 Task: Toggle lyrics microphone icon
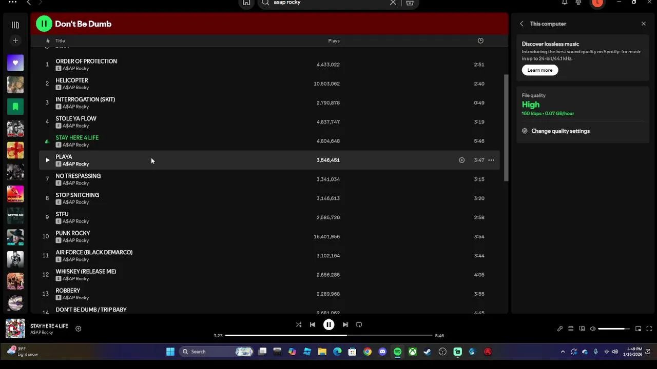(560, 329)
